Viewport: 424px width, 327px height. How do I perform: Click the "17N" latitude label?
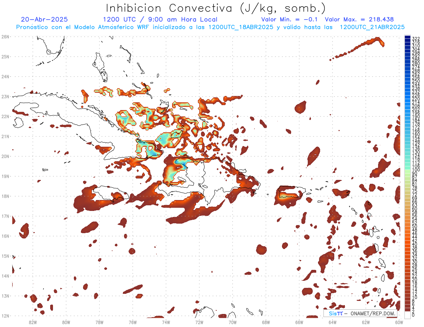(5, 216)
